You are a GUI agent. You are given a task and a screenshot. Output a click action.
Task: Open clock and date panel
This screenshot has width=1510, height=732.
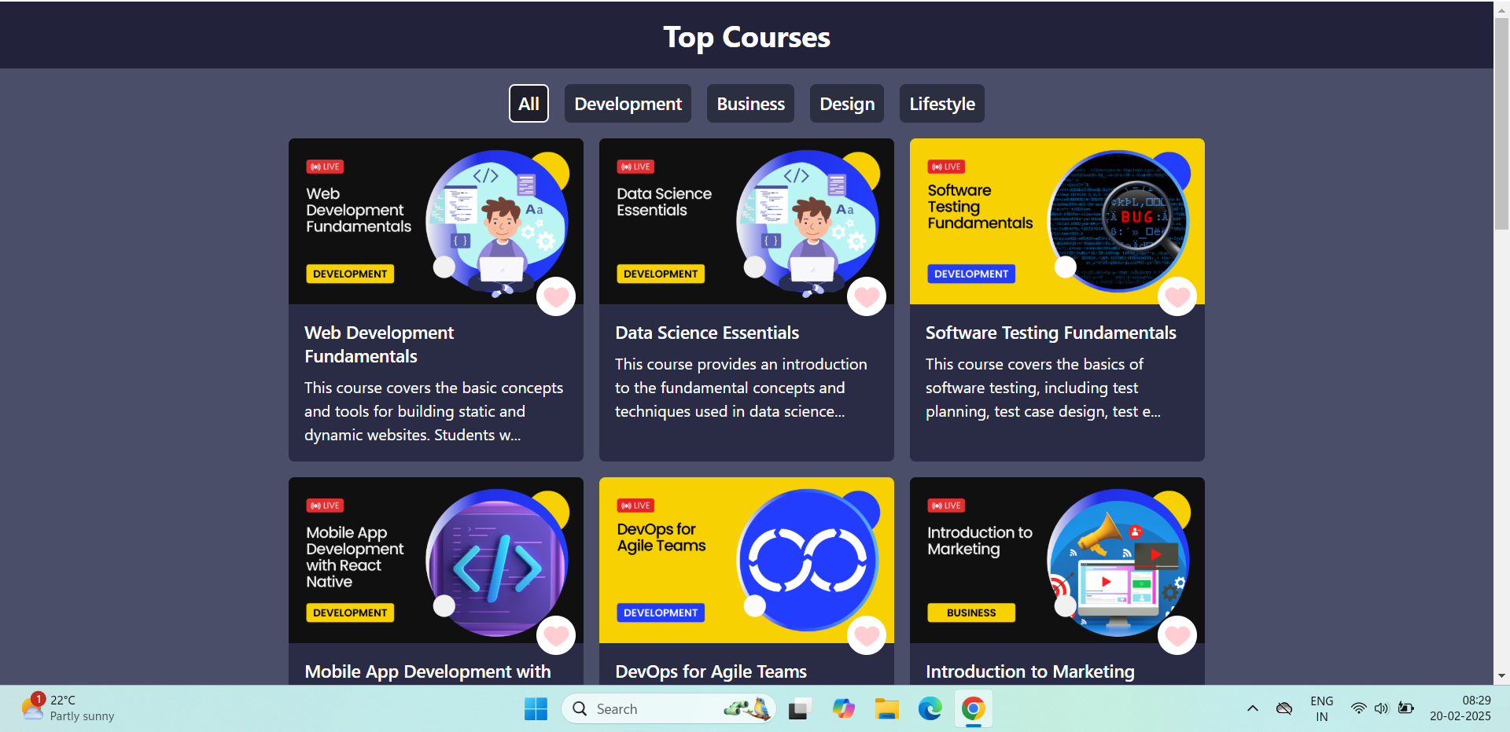click(1460, 708)
